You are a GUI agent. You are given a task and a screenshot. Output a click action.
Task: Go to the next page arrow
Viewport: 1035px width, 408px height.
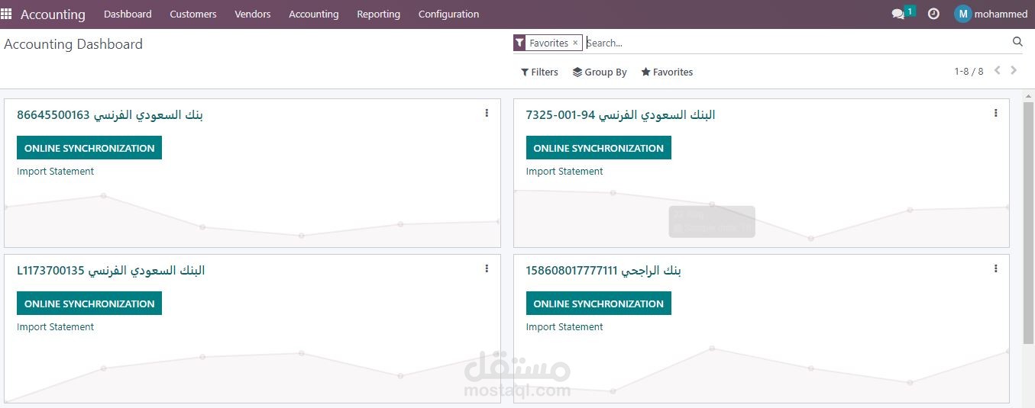1014,70
